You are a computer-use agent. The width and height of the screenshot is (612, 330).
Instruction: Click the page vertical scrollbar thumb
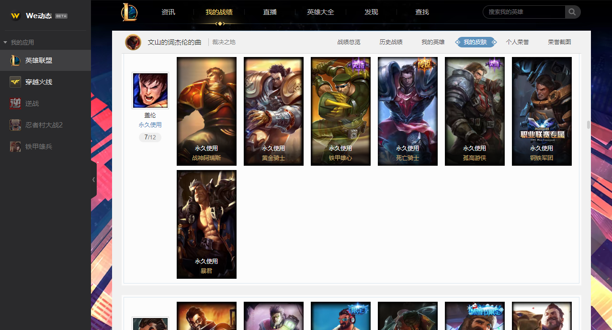[x=589, y=125]
